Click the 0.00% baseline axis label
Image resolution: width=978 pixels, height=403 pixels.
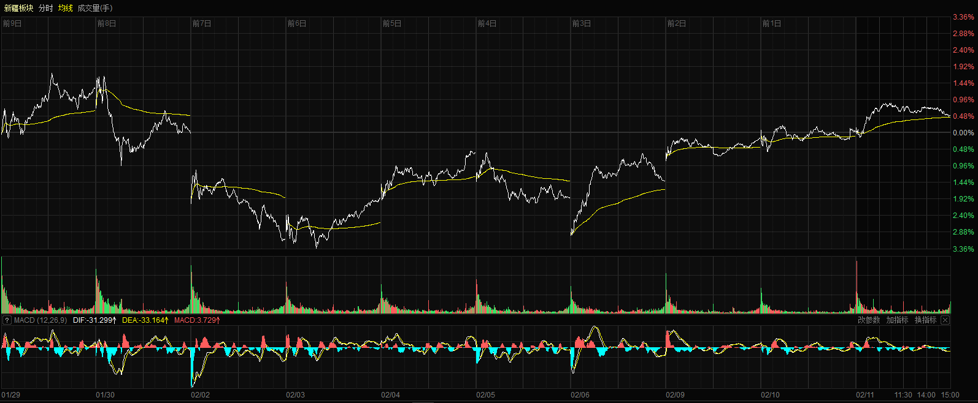[x=963, y=133]
